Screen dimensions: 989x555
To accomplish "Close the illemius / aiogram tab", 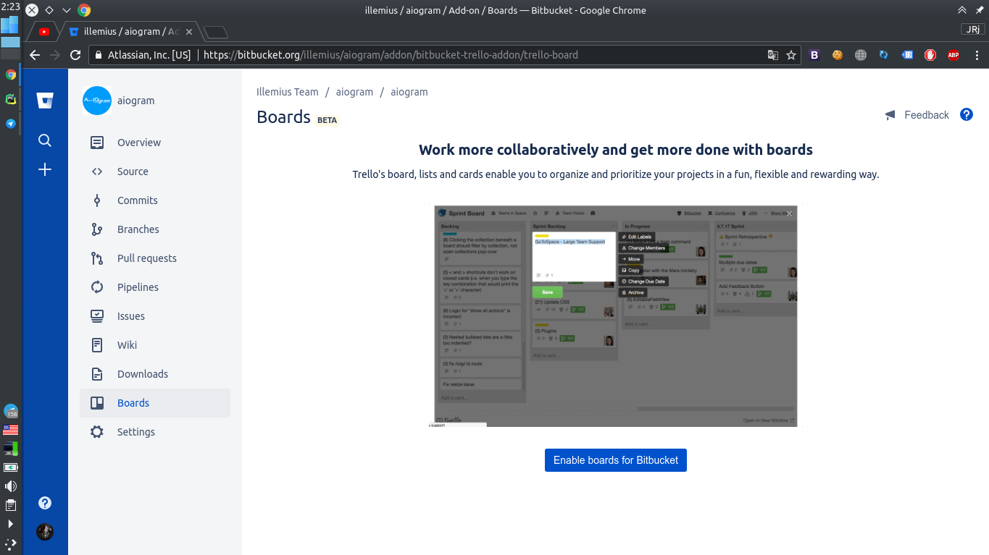I will (x=190, y=32).
